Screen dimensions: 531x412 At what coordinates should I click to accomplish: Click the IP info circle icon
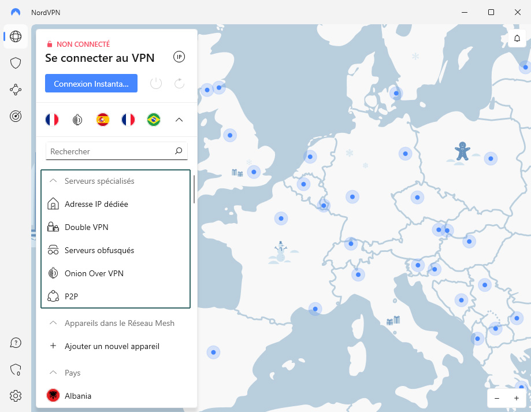coord(179,57)
